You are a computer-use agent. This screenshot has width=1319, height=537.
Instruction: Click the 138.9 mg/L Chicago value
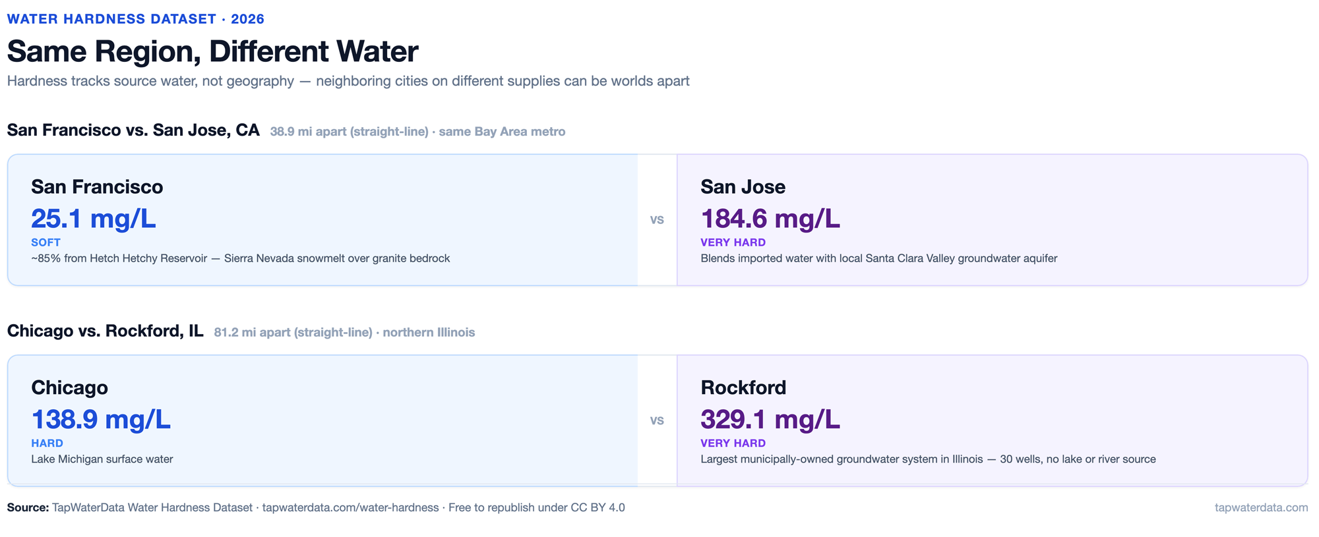point(101,419)
